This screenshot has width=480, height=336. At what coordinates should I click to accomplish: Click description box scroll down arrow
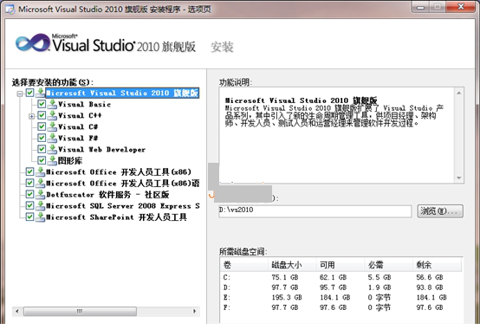[458, 178]
